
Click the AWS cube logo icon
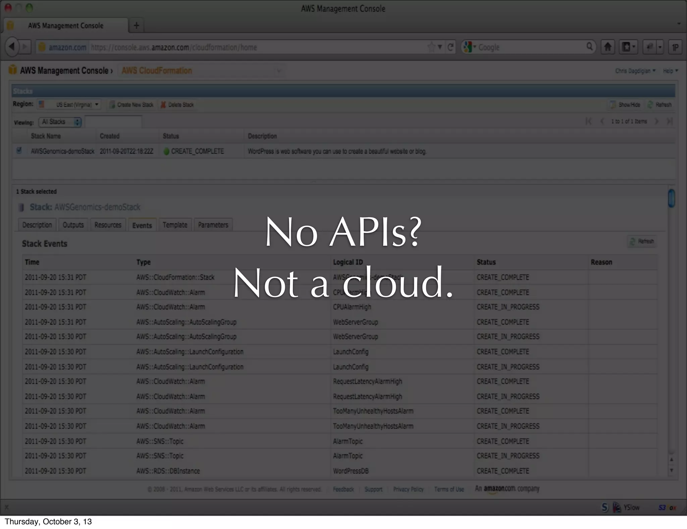click(13, 70)
